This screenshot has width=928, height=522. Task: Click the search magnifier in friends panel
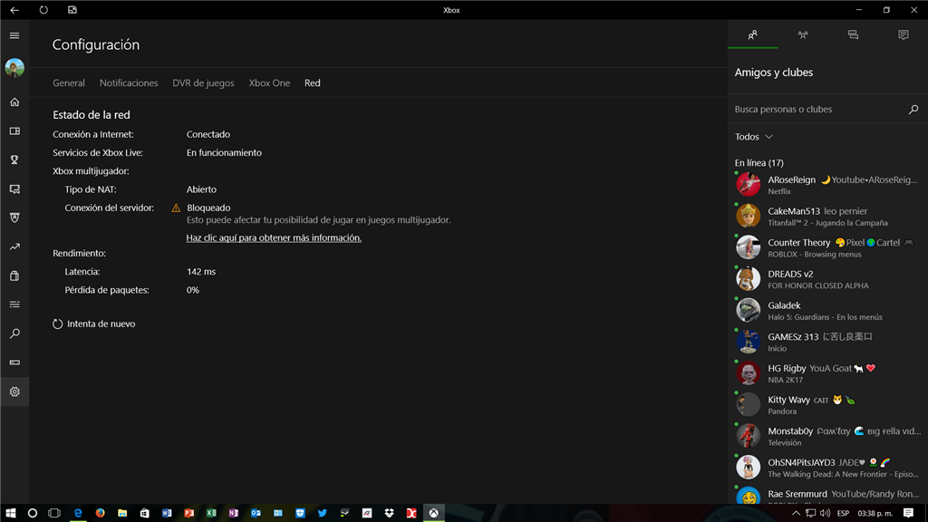pyautogui.click(x=913, y=109)
